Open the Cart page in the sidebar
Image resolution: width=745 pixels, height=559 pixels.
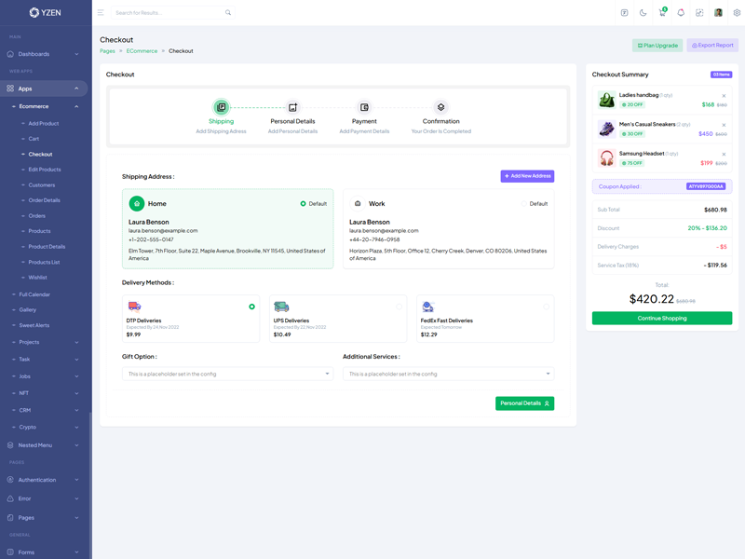tap(34, 139)
